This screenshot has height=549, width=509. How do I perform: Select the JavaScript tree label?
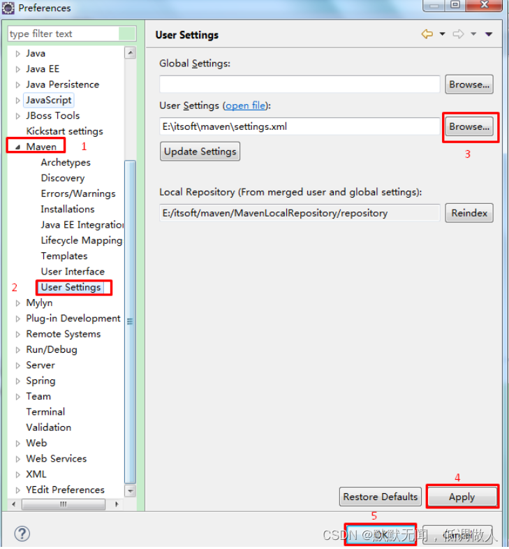pos(49,101)
